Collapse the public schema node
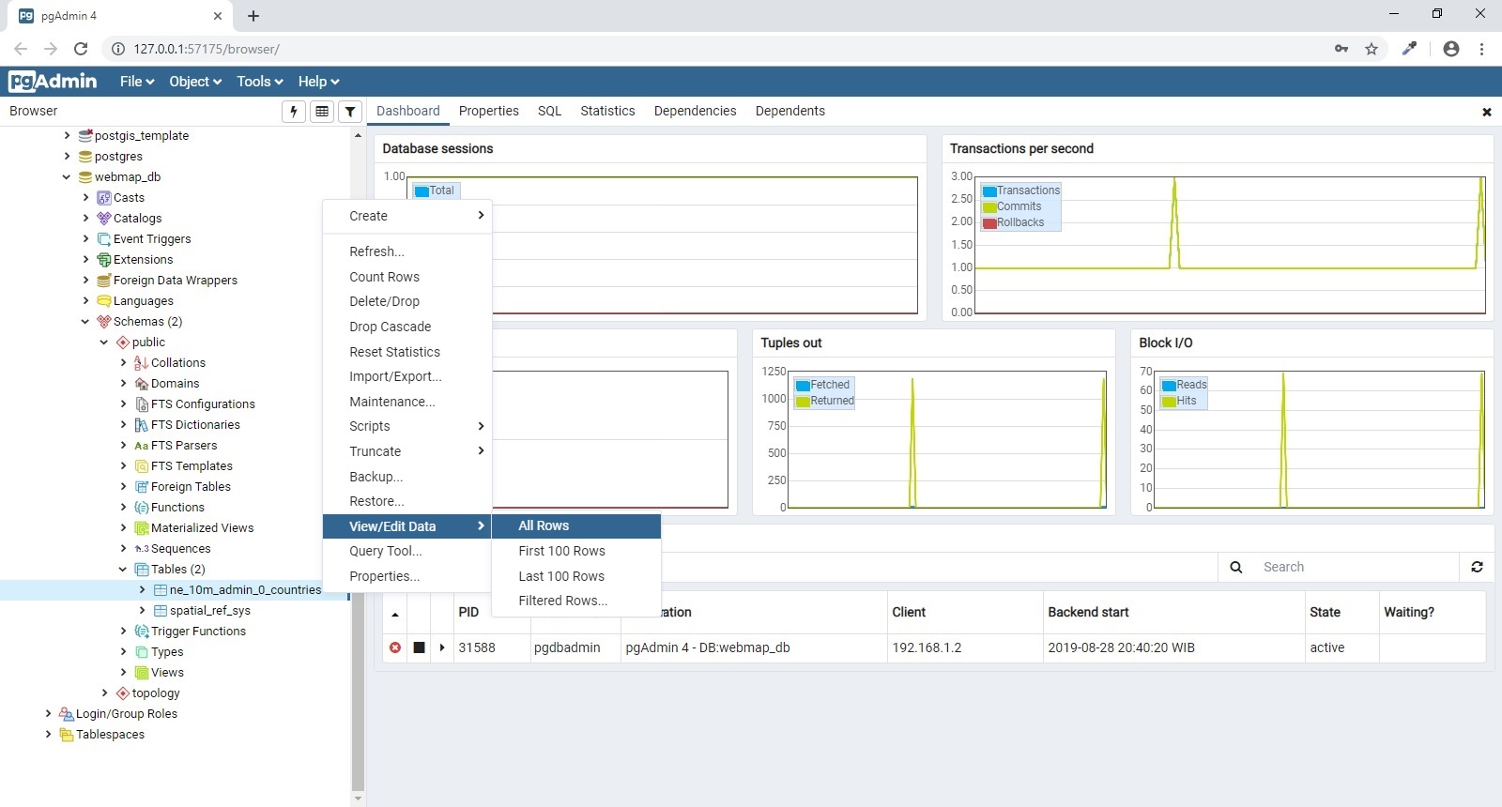 click(104, 343)
